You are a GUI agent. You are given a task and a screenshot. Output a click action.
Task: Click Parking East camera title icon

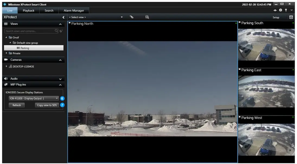[239, 69]
